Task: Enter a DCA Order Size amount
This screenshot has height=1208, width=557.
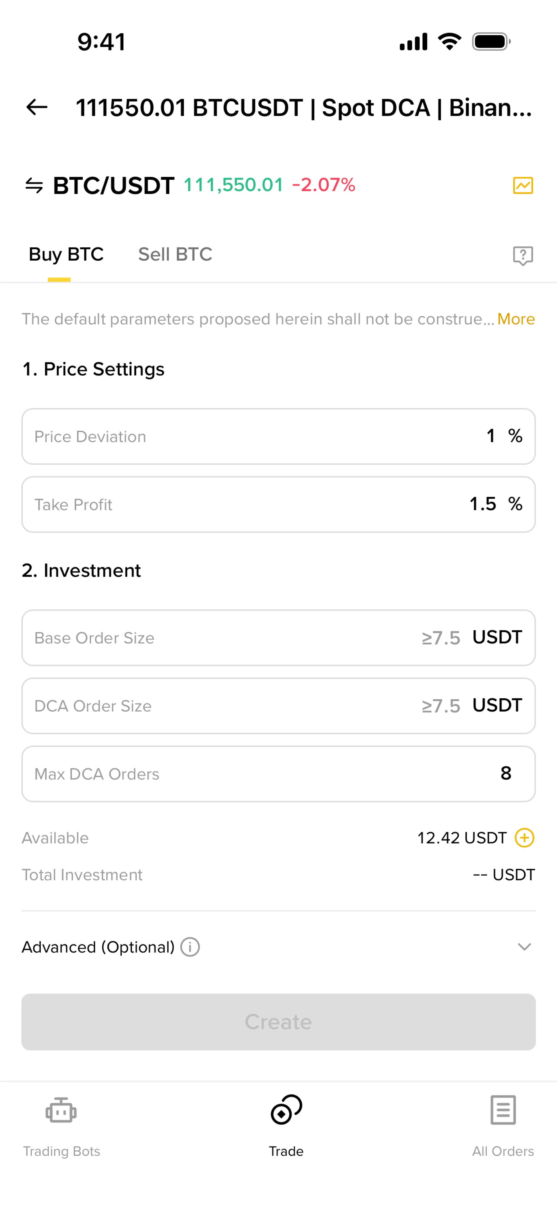Action: point(278,706)
